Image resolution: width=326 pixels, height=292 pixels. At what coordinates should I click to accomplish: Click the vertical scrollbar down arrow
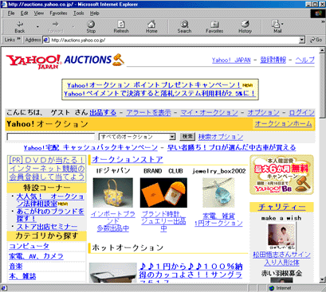[x=322, y=279]
